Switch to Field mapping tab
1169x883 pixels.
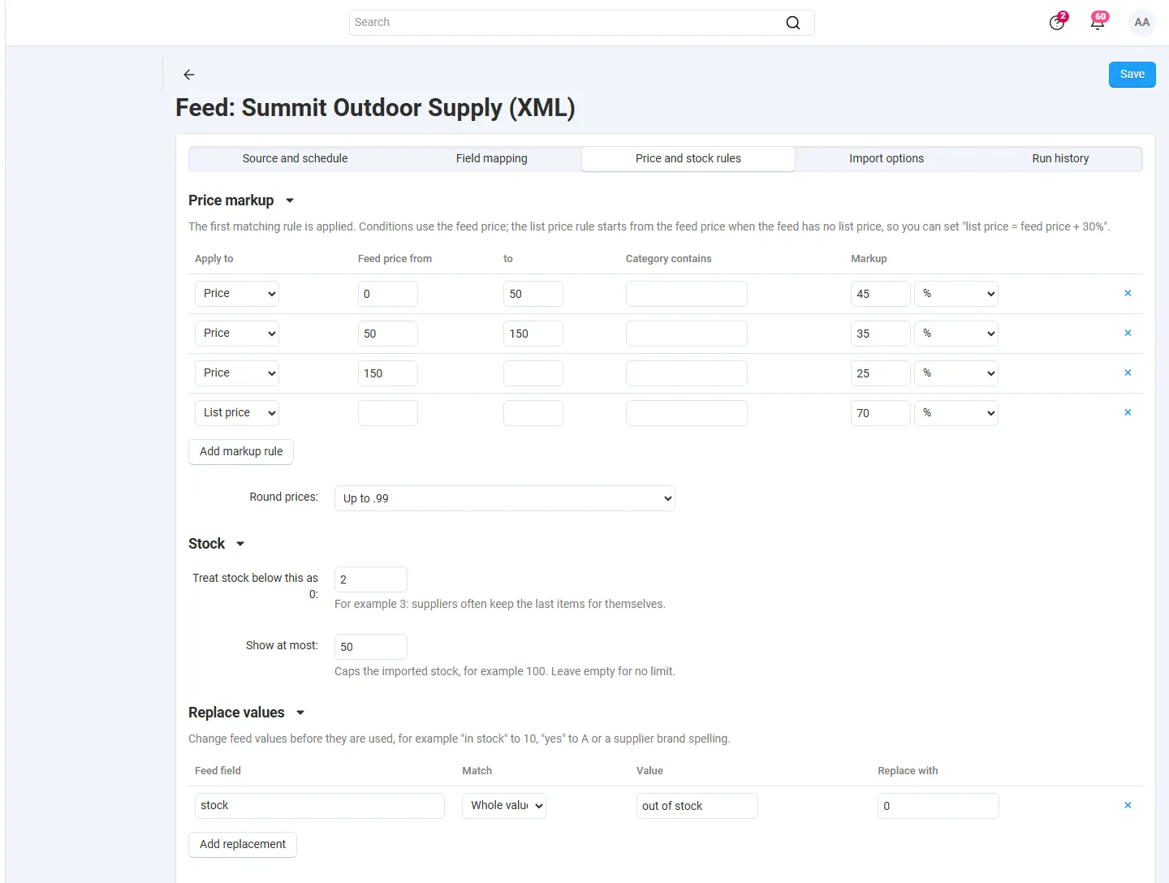492,159
